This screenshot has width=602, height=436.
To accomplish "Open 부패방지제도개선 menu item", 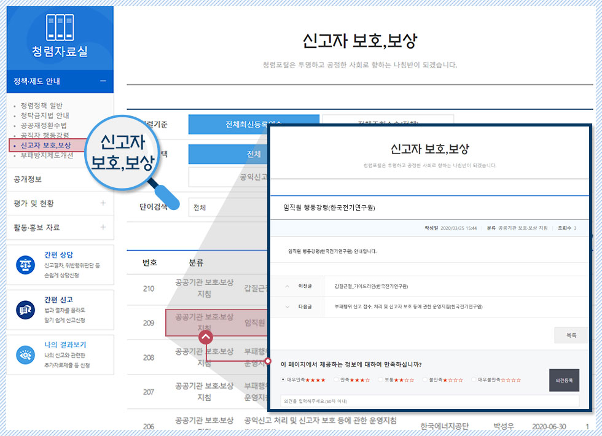I will 47,155.
